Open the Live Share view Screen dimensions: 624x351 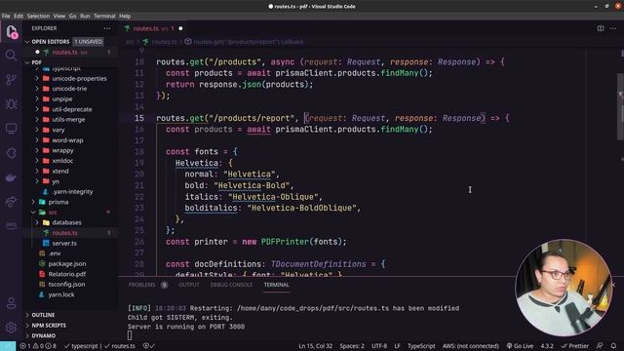[11, 202]
